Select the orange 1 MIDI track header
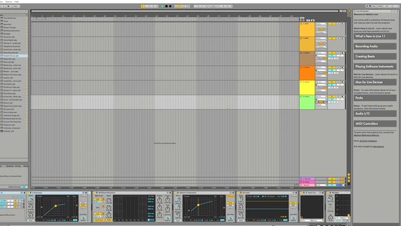 click(x=307, y=30)
